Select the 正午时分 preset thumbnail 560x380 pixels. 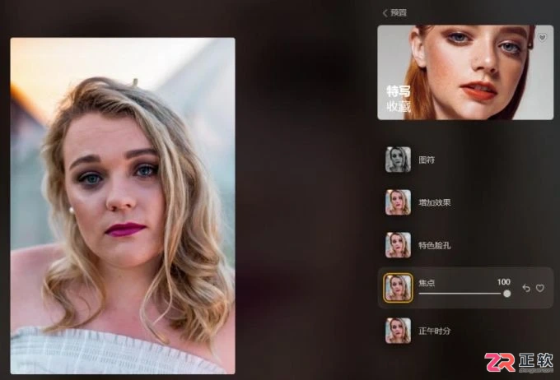point(398,331)
